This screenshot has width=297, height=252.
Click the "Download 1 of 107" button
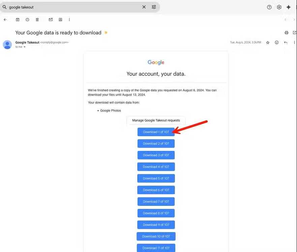tap(156, 132)
